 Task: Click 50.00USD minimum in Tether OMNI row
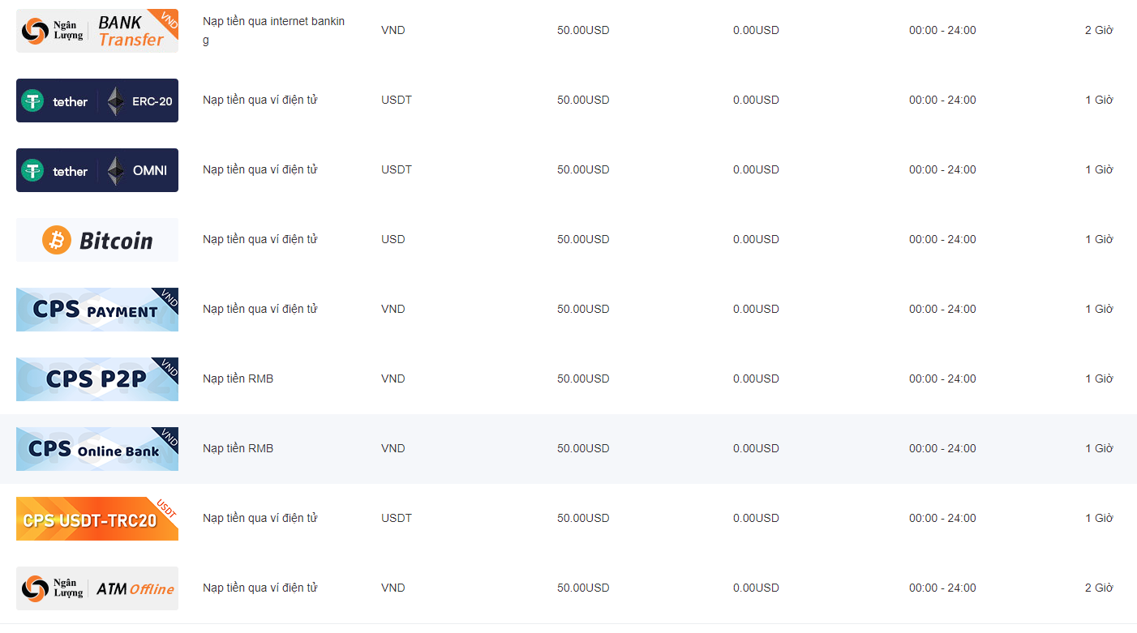pyautogui.click(x=583, y=169)
